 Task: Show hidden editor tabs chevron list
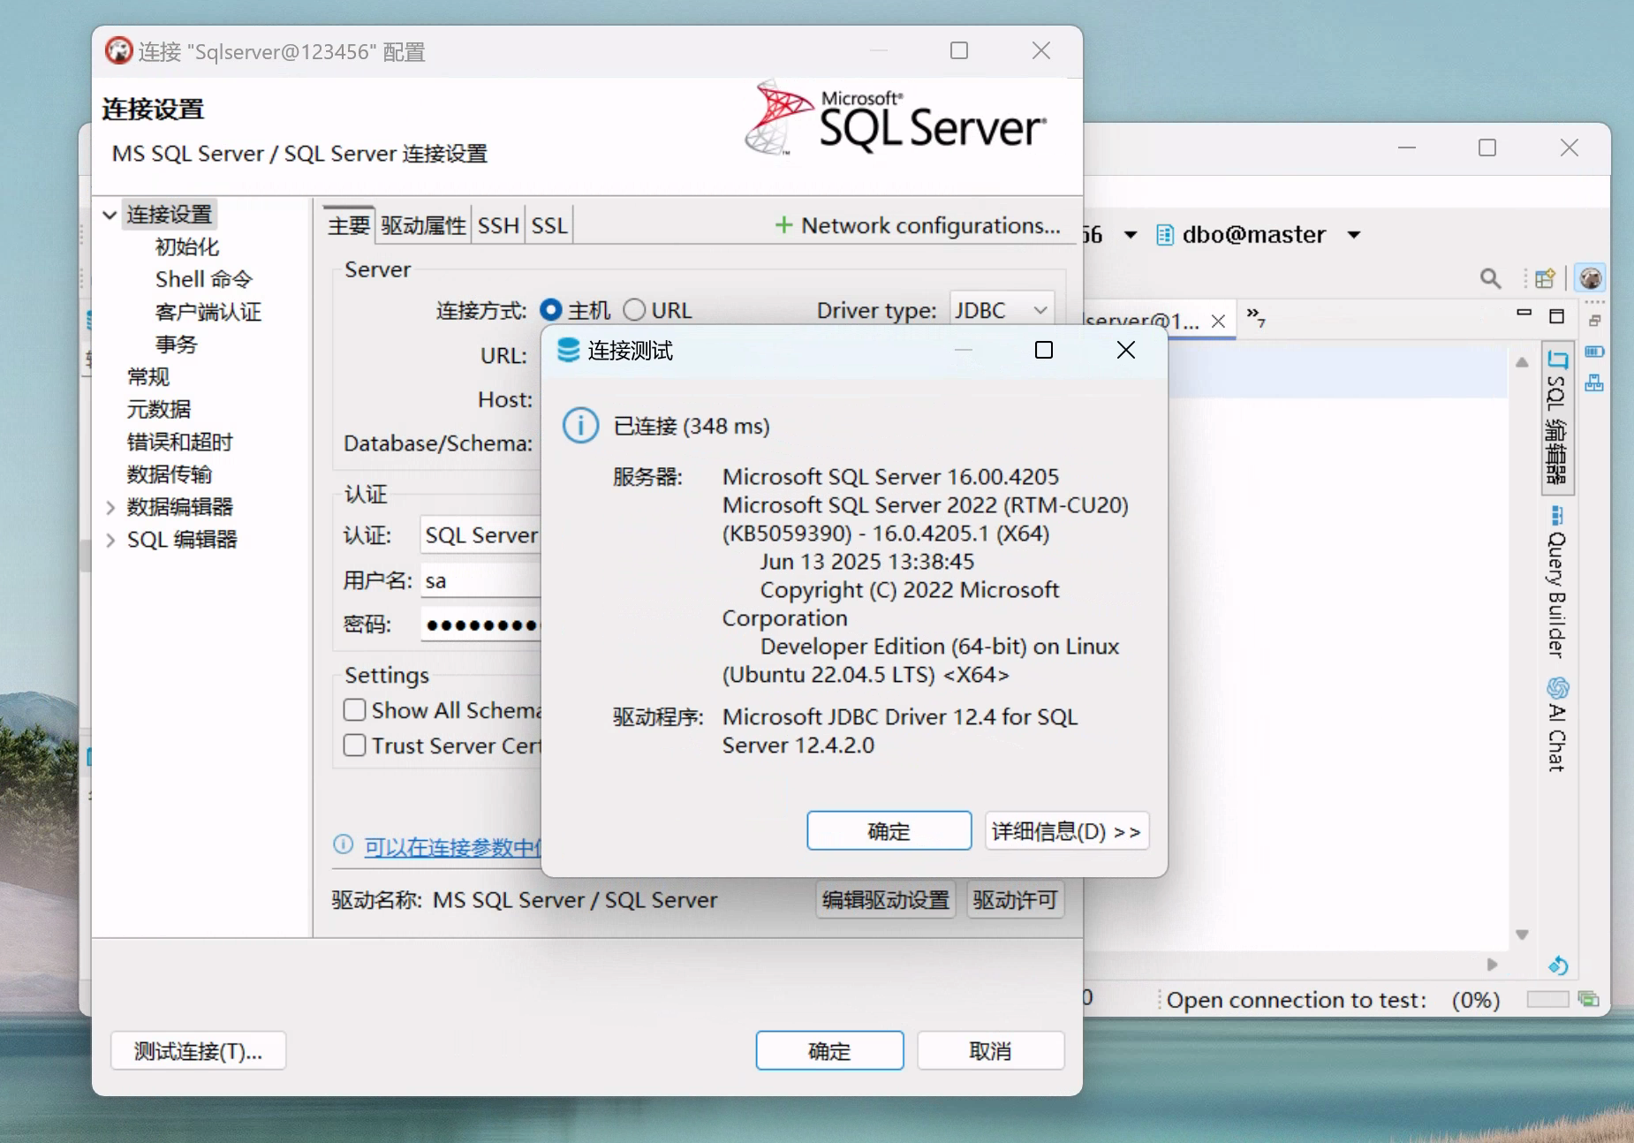coord(1256,316)
